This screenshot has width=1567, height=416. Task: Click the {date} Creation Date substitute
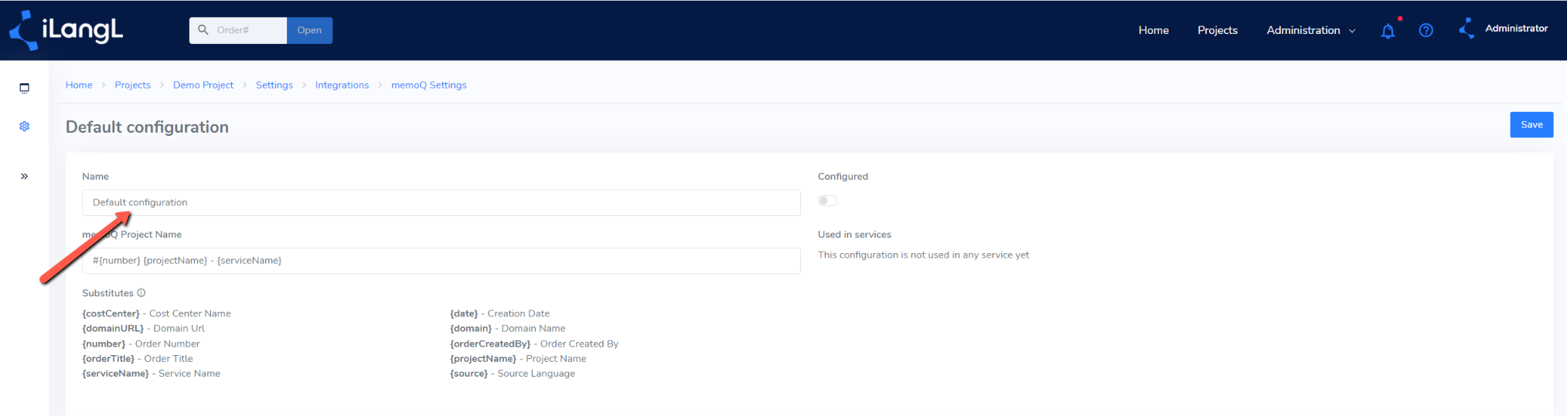click(500, 313)
